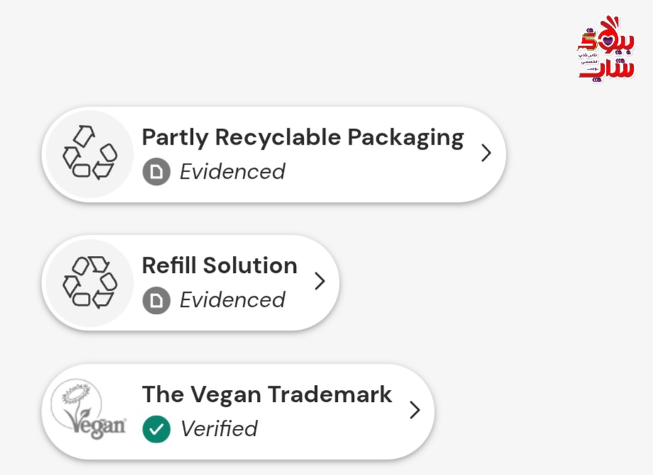Viewport: 653px width, 475px height.
Task: Click the document icon under Partly Recyclable Packaging
Action: tap(156, 172)
